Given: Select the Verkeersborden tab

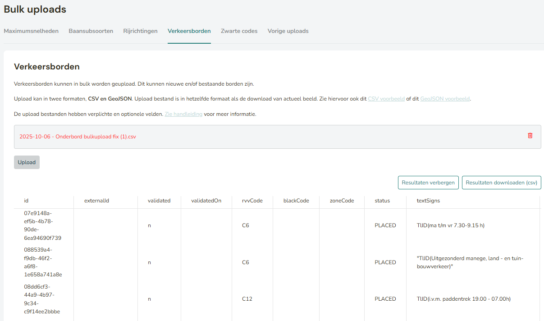Looking at the screenshot, I should 189,31.
